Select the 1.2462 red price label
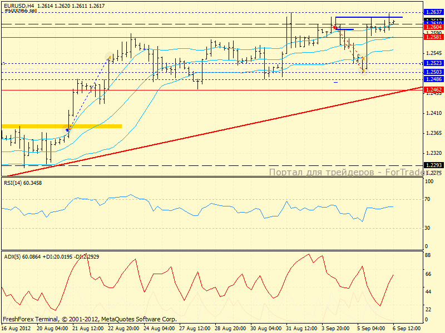445x333 pixels. click(433, 89)
